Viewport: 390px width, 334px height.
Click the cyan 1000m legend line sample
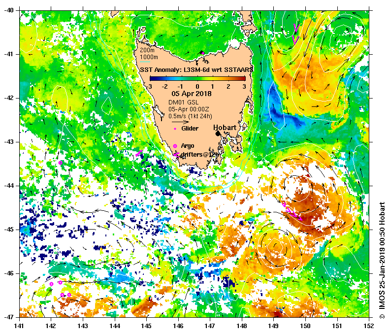(x=145, y=62)
